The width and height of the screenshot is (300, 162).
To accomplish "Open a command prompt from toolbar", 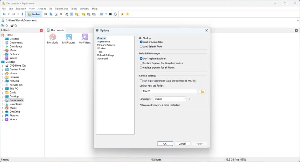I will pos(110,14).
